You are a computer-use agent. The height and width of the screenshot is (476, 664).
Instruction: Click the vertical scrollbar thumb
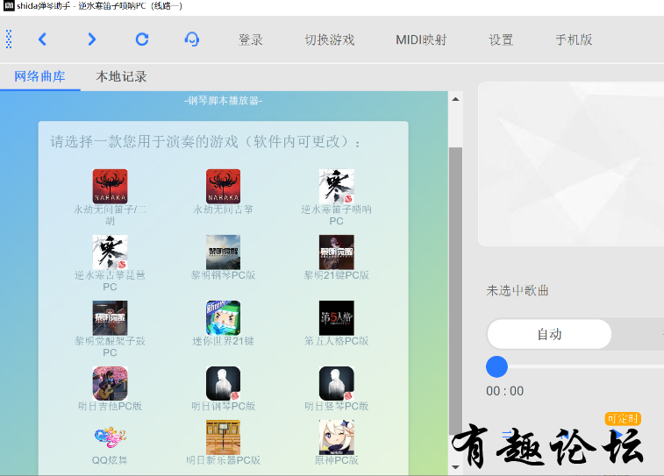click(x=455, y=291)
